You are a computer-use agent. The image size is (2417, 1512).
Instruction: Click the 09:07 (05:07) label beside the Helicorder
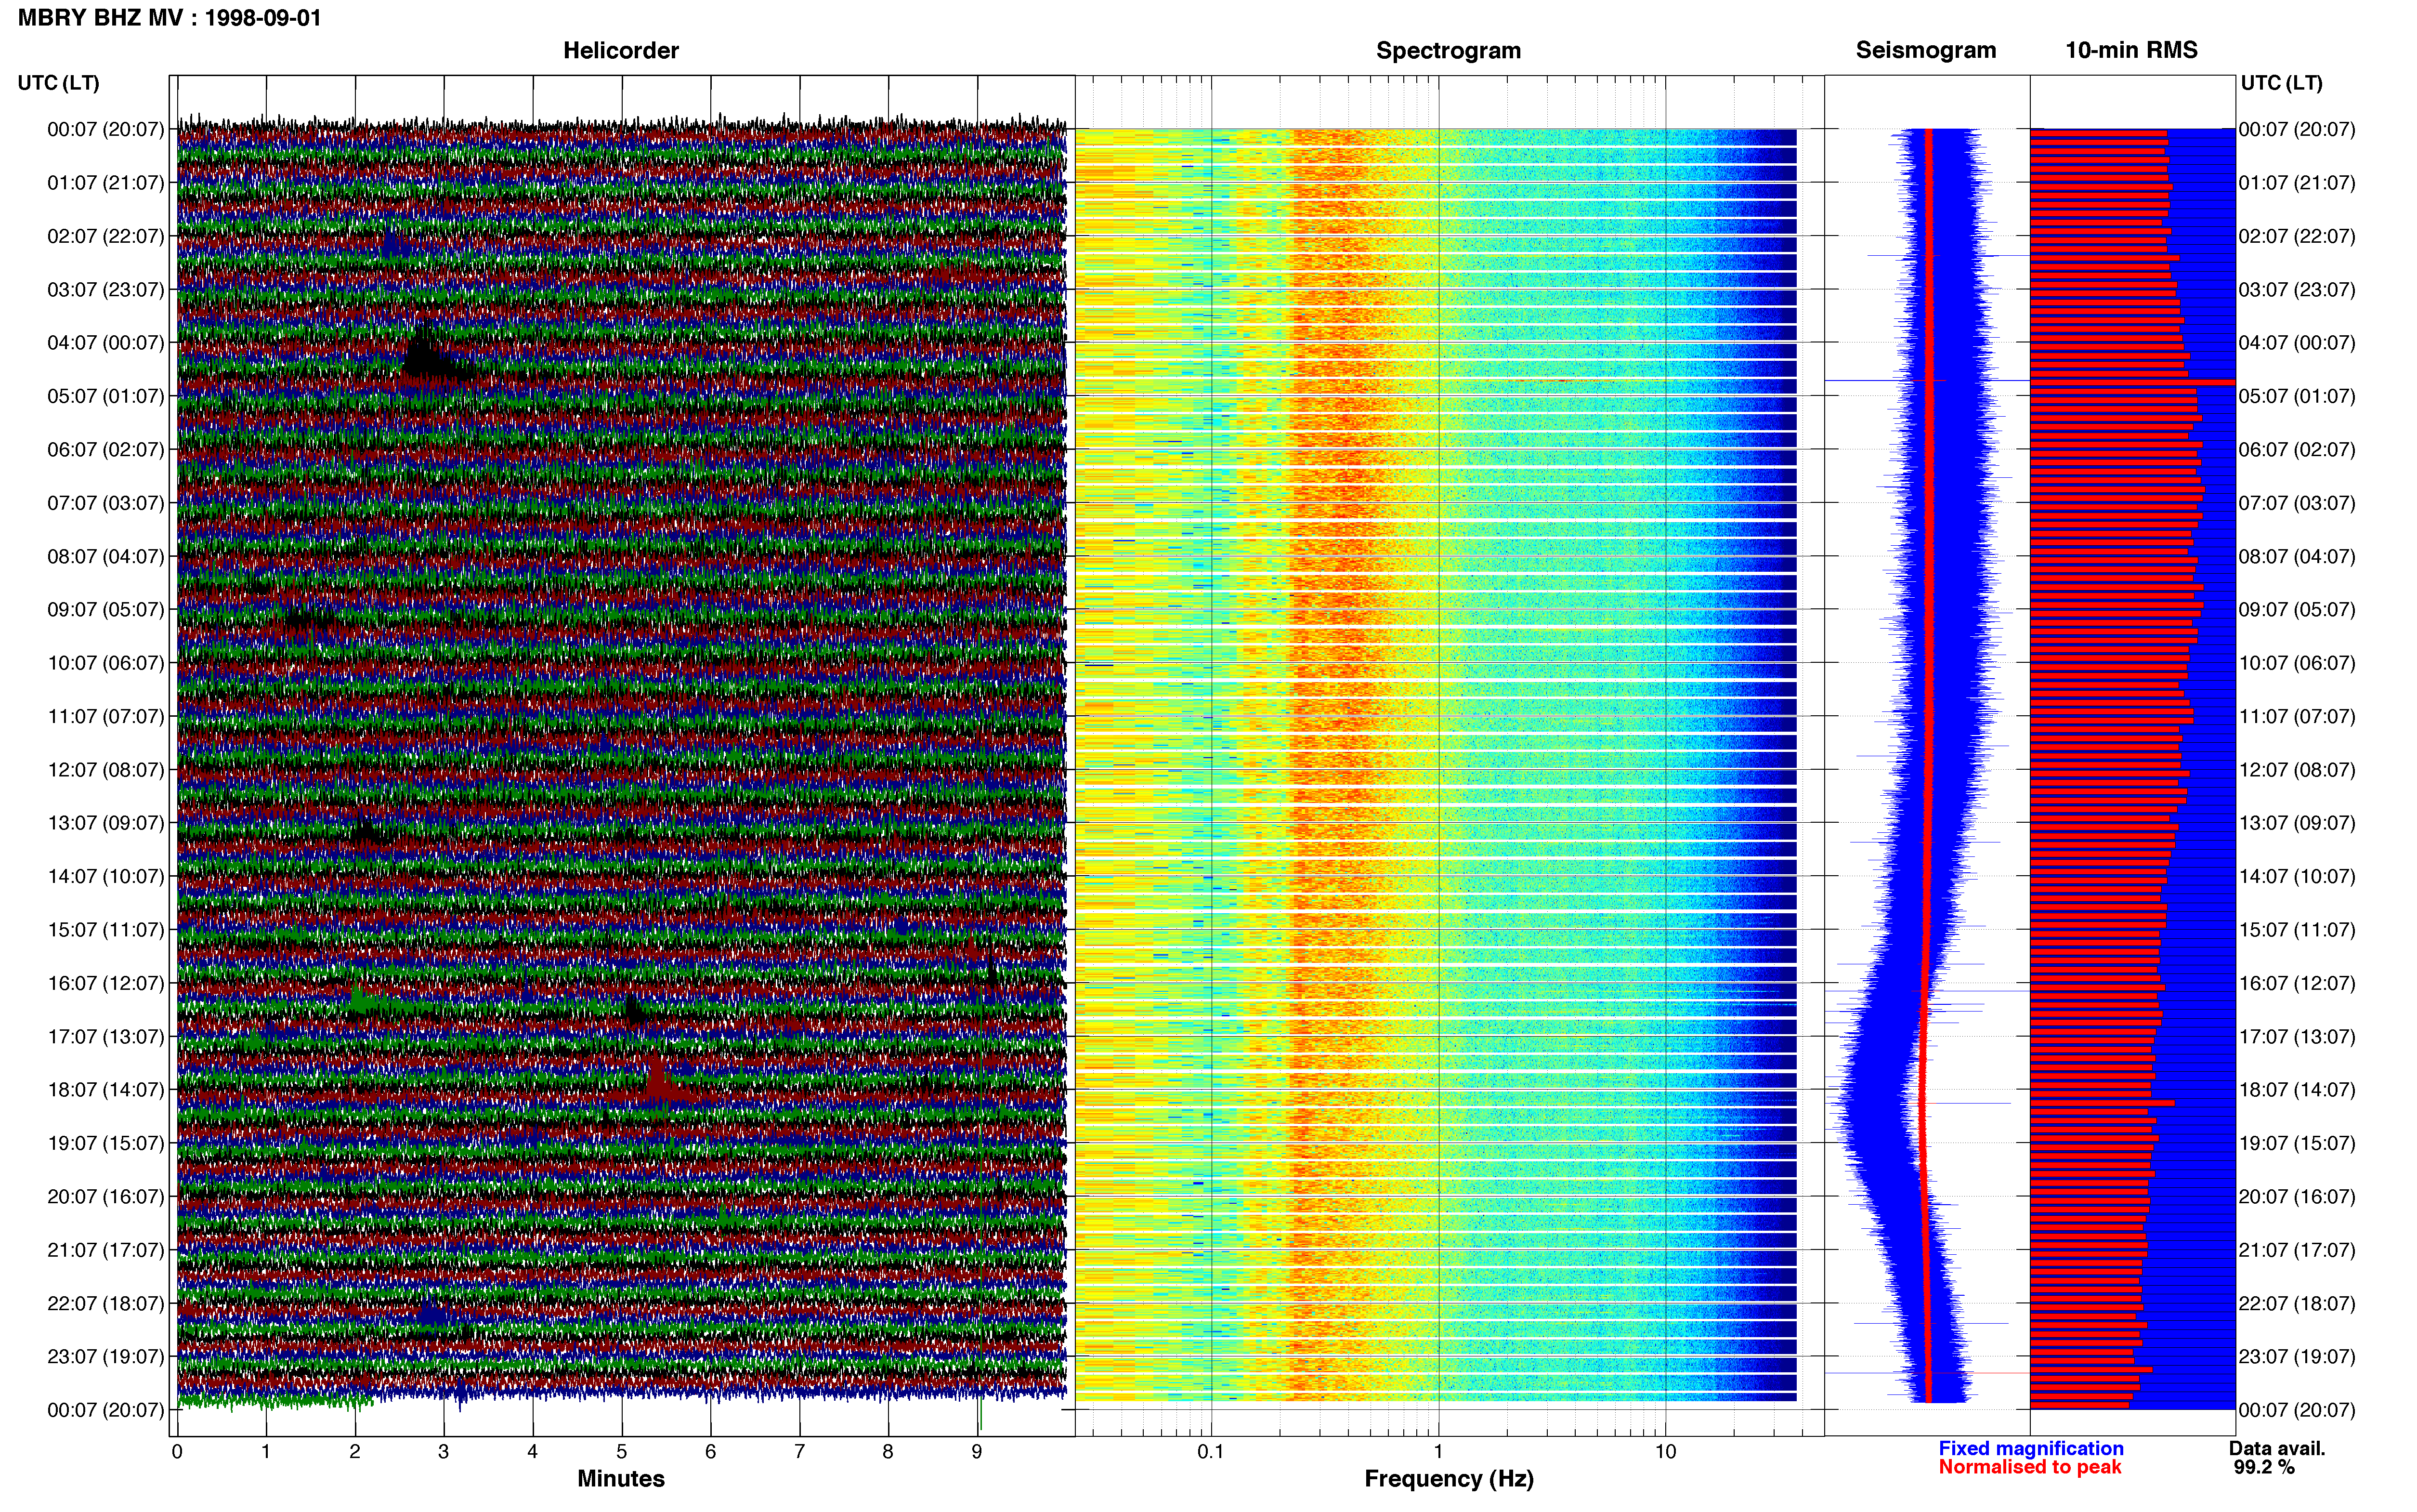point(105,610)
